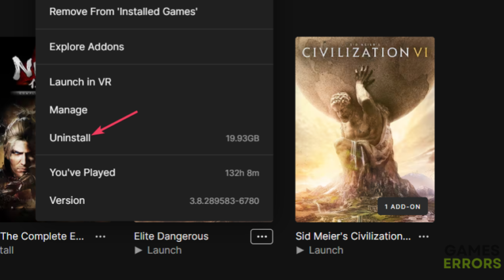The width and height of the screenshot is (504, 280).
Task: Click the Launch text under Elite Dangerous
Action: pos(163,250)
